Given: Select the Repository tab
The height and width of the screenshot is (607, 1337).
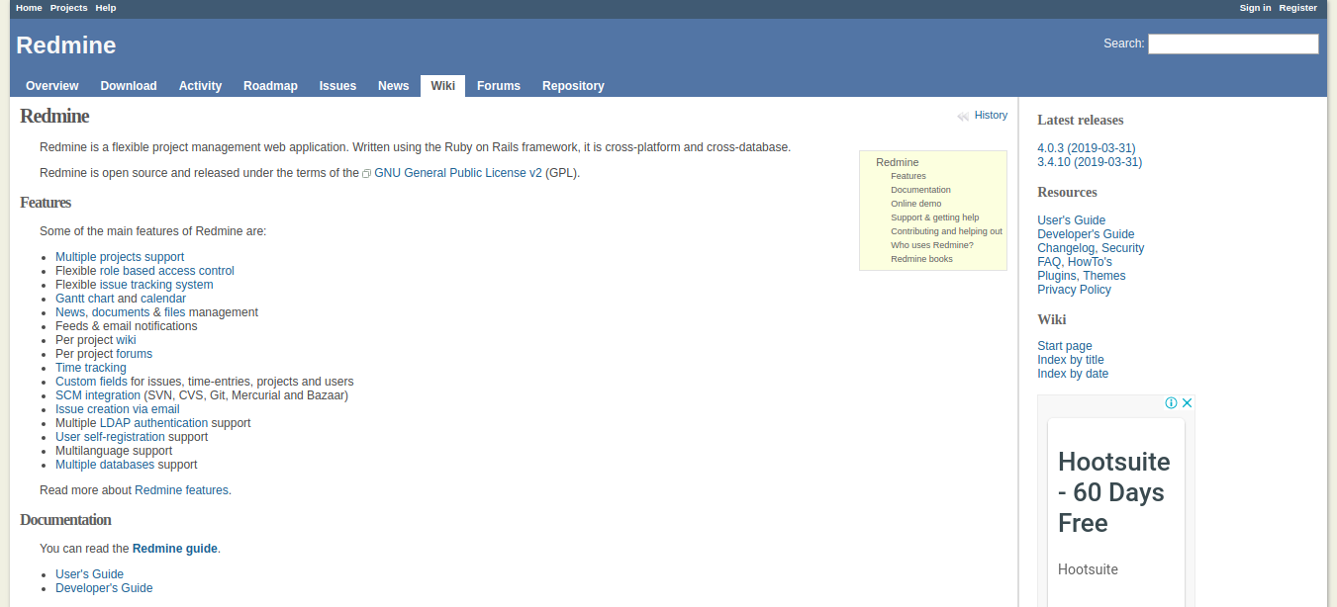Looking at the screenshot, I should 573,86.
